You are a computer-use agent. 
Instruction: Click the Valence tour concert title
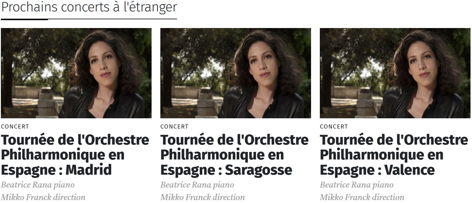[x=394, y=155]
